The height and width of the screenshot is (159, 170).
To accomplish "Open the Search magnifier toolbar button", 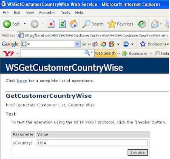I will click(x=93, y=24).
